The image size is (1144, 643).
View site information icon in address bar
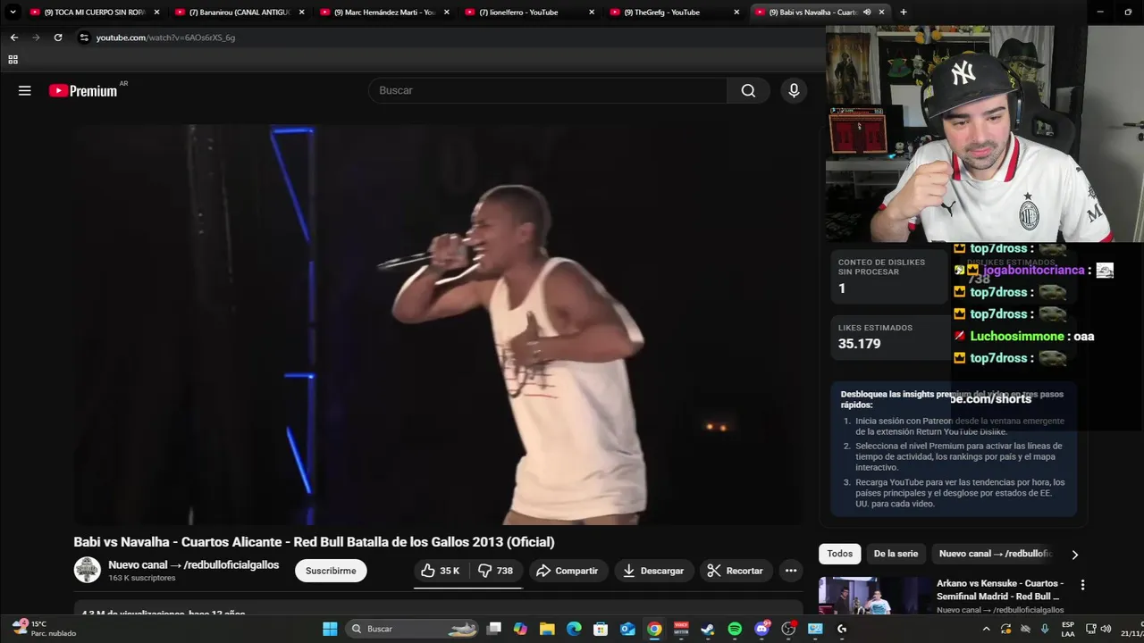84,38
